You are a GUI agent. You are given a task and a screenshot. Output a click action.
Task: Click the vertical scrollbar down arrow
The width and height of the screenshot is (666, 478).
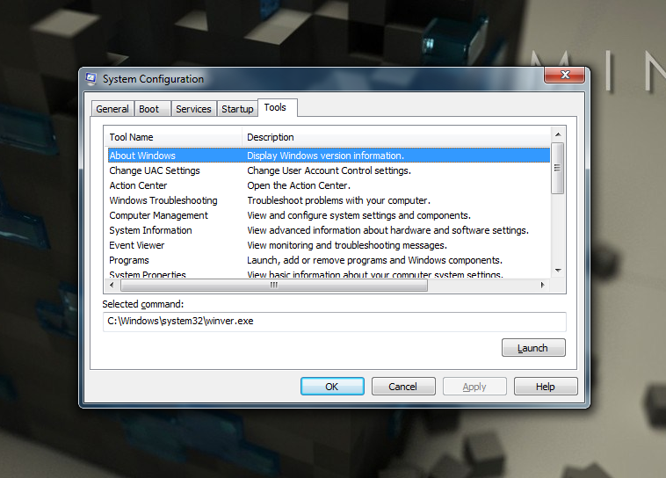pos(558,271)
